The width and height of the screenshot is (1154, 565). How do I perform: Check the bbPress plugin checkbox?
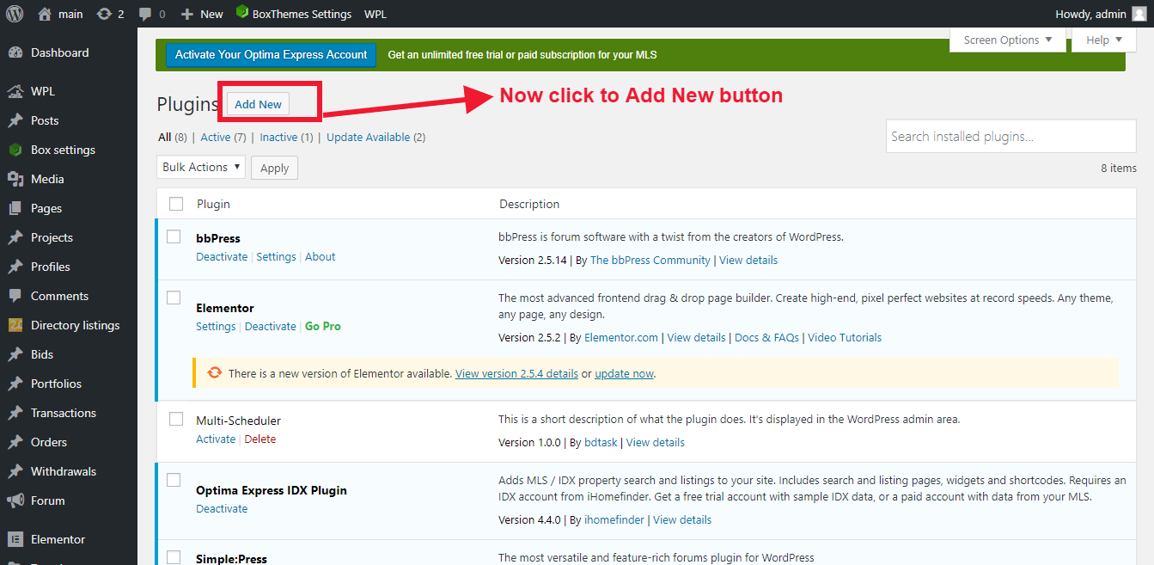(x=174, y=236)
